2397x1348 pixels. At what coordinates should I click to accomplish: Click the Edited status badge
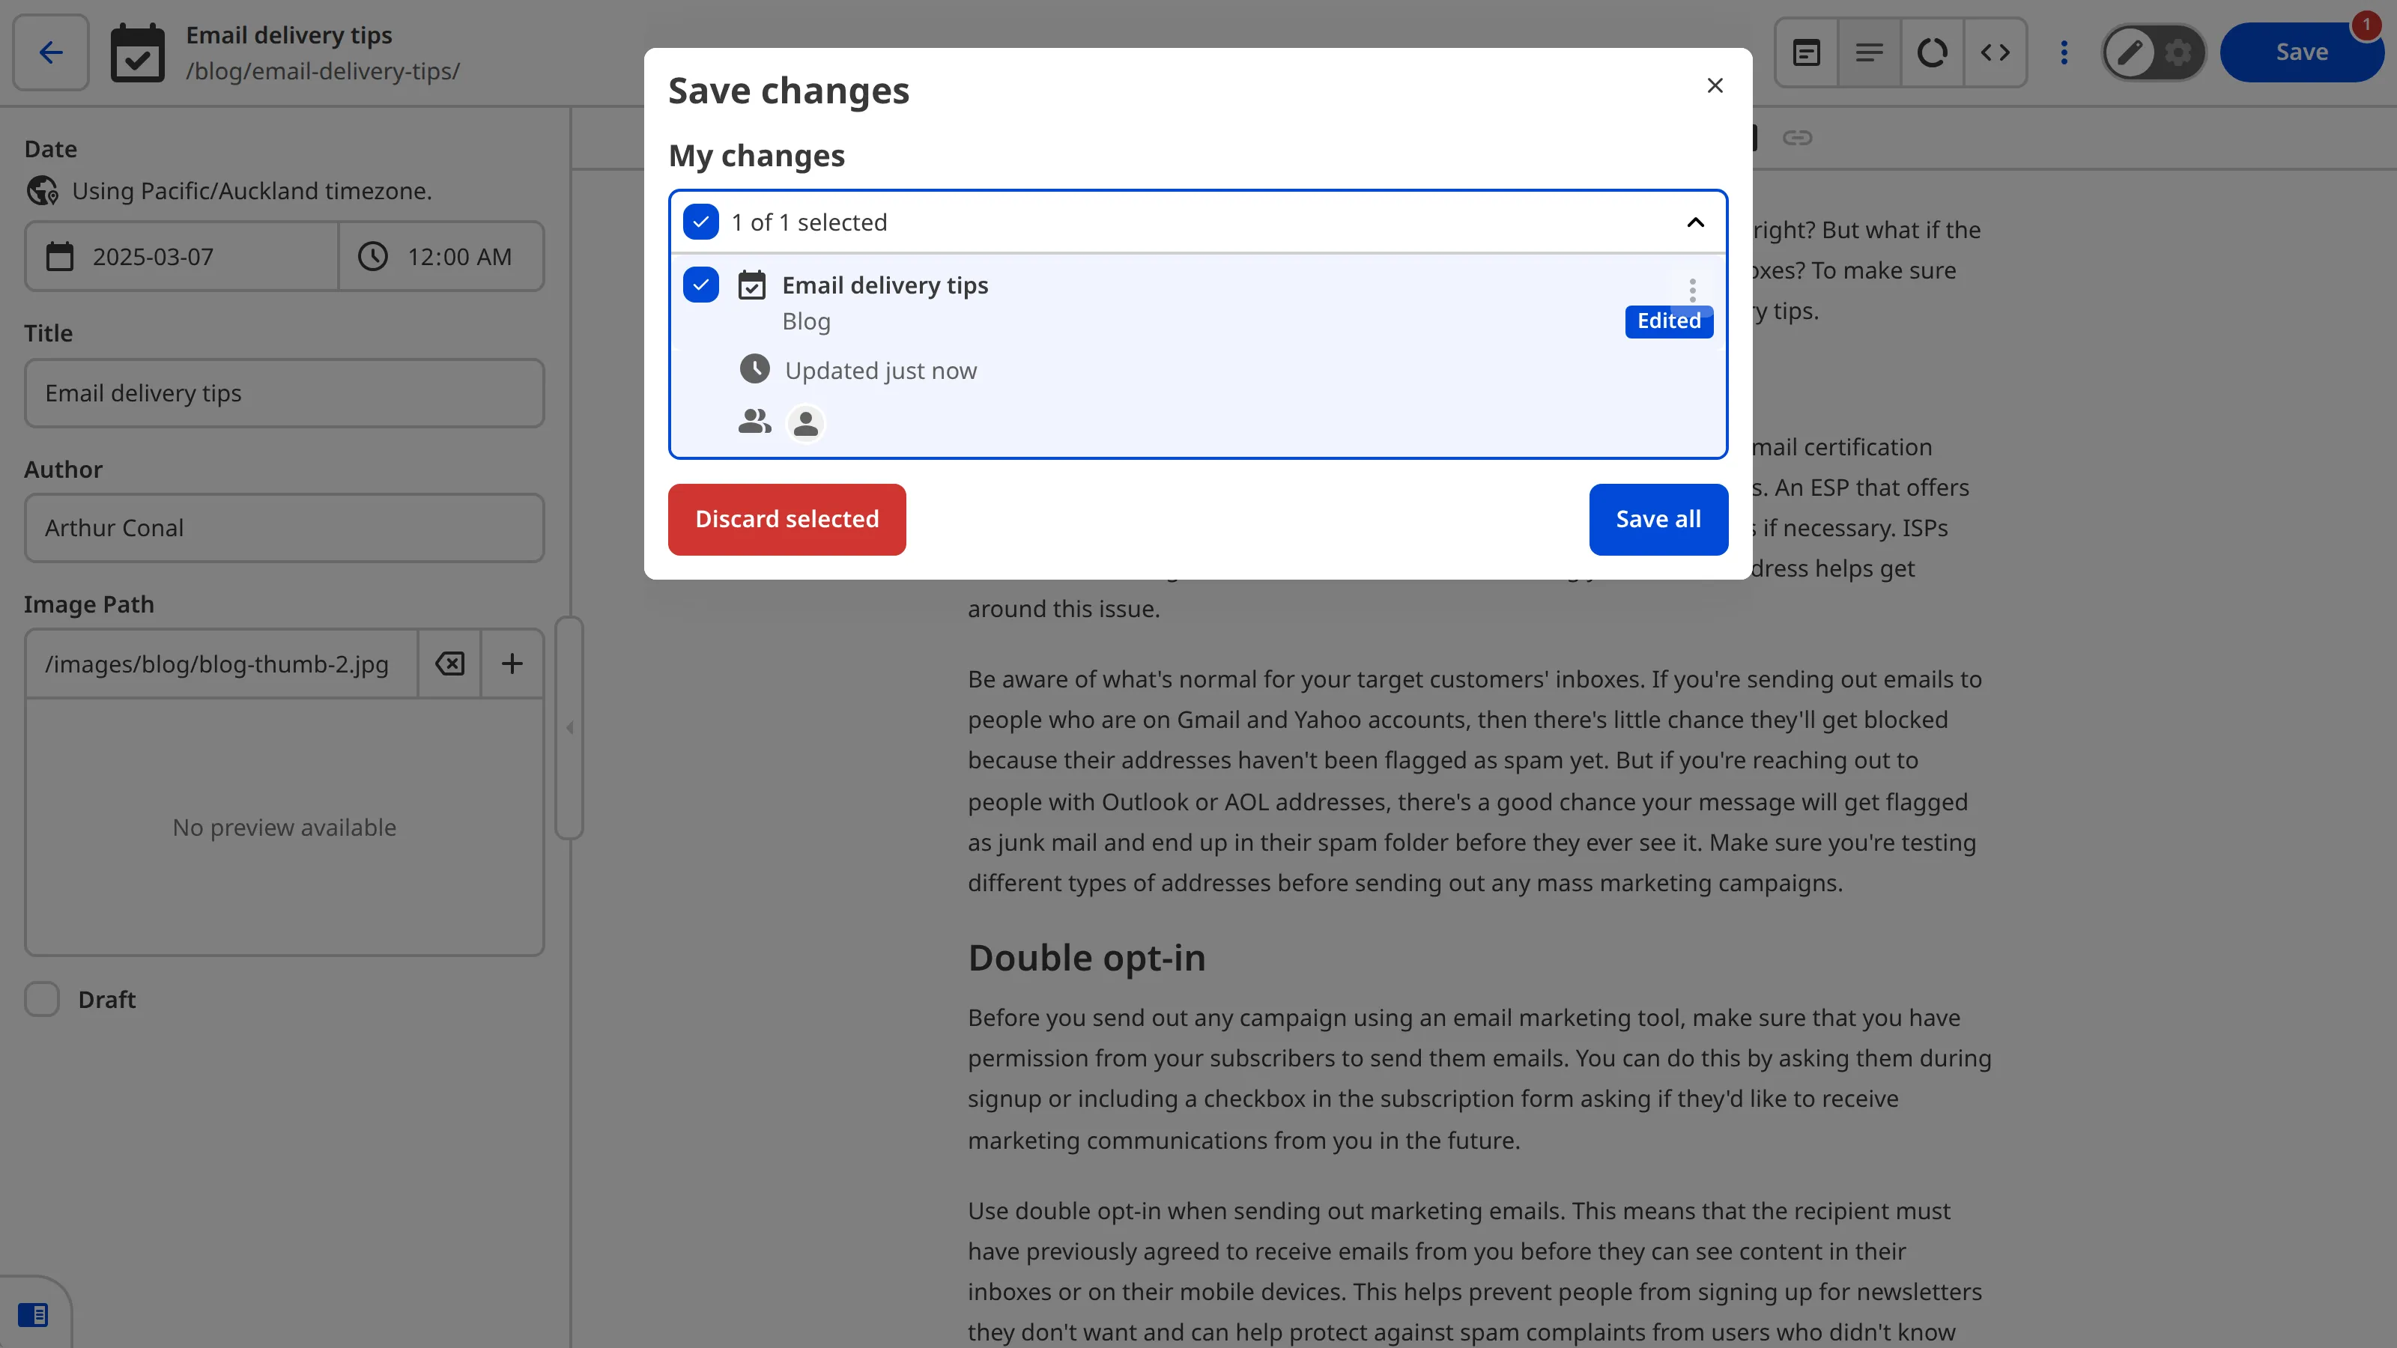tap(1668, 321)
